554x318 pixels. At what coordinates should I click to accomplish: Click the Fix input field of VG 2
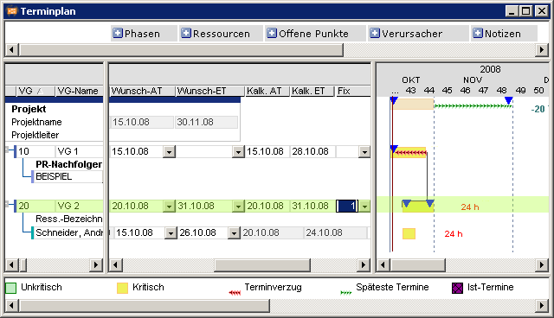pyautogui.click(x=347, y=207)
